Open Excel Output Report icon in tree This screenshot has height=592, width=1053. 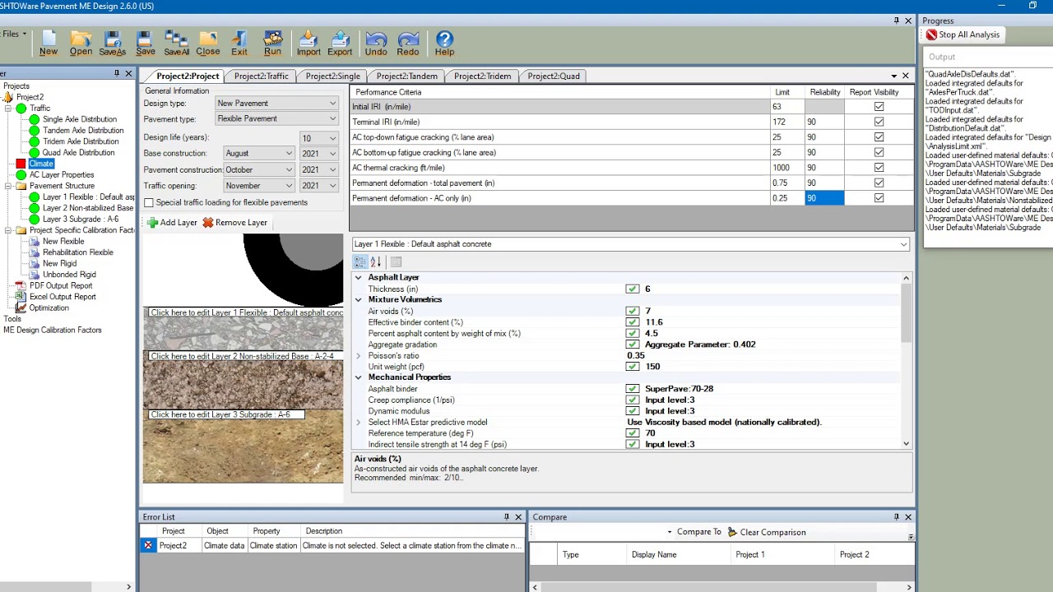pos(21,297)
